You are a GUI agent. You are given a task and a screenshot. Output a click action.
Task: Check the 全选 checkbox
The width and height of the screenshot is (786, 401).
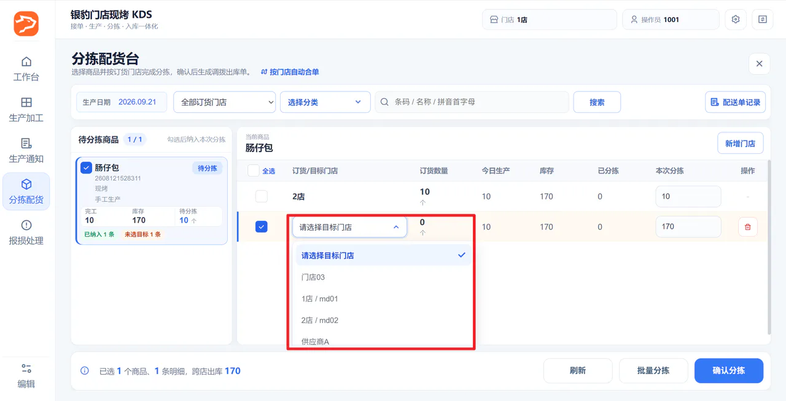(x=254, y=171)
